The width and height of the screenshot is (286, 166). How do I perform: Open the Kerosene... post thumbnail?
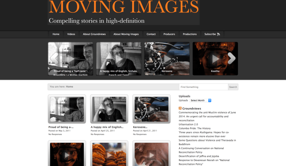pyautogui.click(x=152, y=109)
